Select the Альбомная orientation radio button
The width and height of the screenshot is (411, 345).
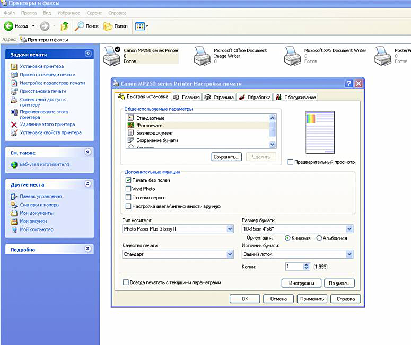[x=319, y=238]
